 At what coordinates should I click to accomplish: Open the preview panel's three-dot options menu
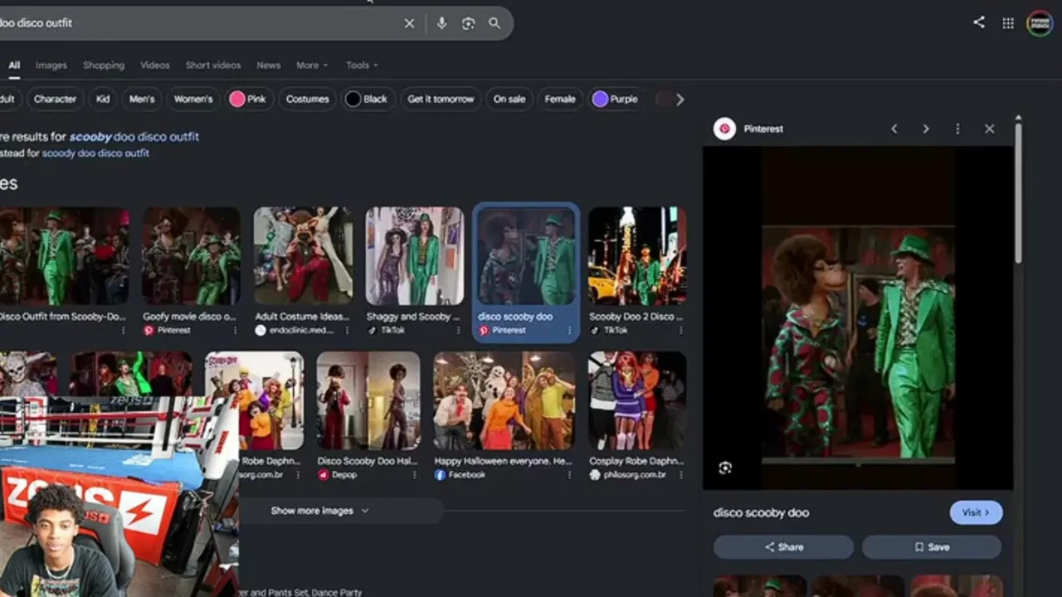coord(957,129)
